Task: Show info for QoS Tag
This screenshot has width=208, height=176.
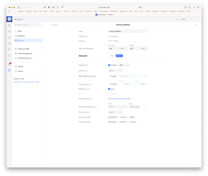Action: pos(86,71)
